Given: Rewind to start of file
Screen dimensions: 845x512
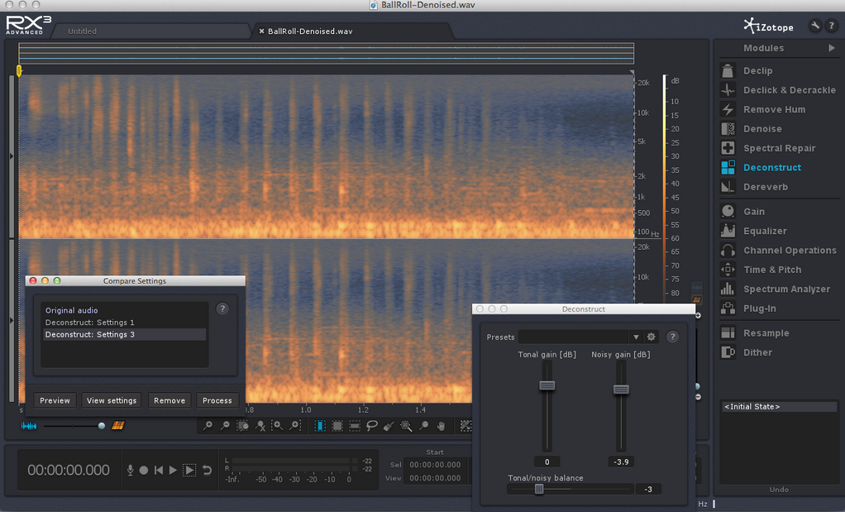Looking at the screenshot, I should 159,470.
